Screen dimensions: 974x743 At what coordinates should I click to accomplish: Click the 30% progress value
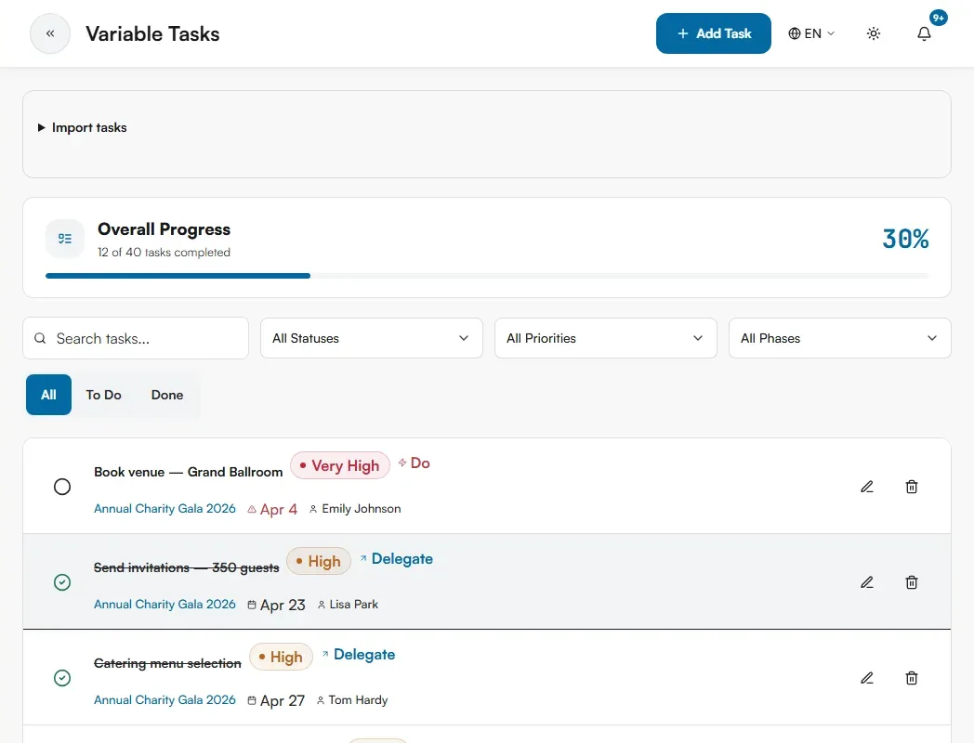(905, 239)
